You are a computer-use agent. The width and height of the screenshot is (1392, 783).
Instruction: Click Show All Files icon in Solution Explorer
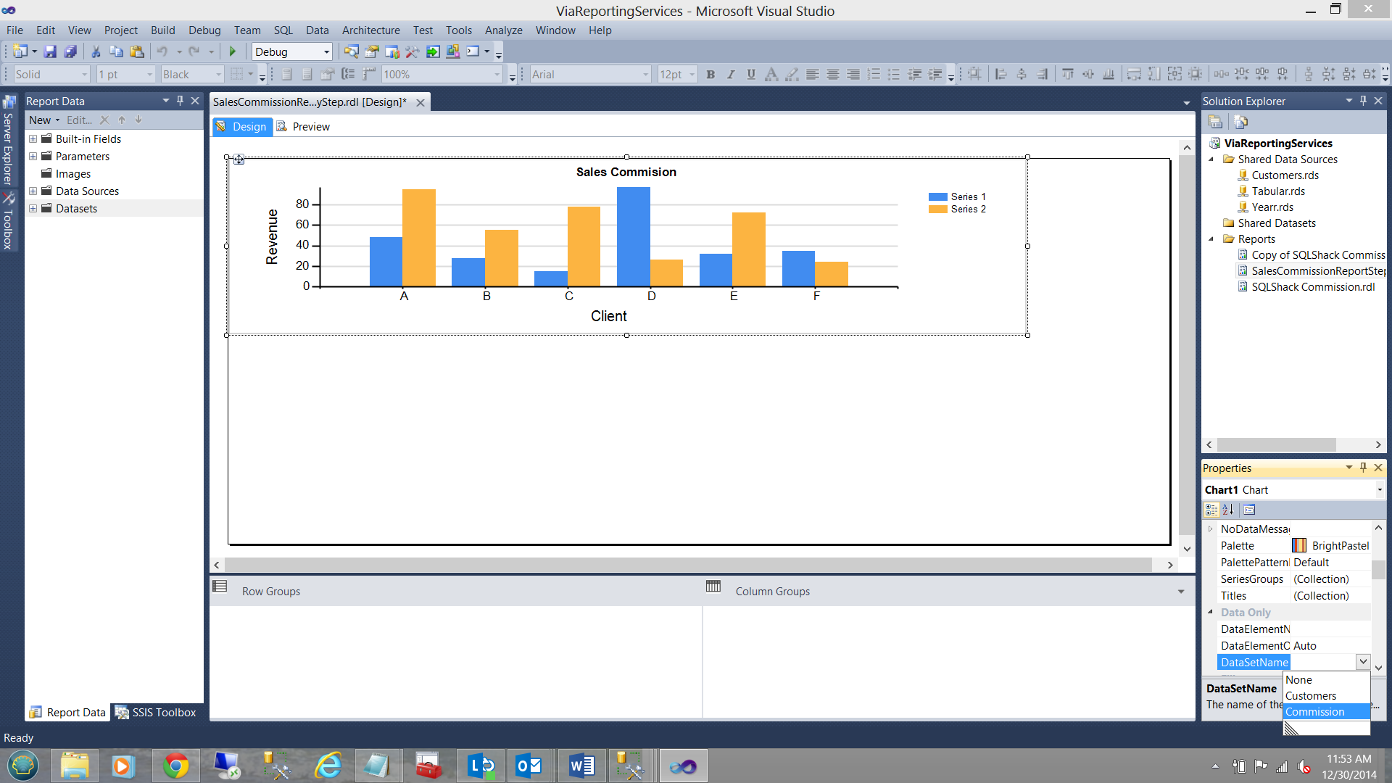(1241, 122)
